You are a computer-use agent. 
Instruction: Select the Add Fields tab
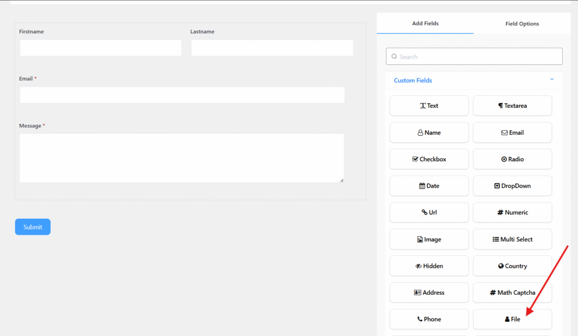(425, 24)
